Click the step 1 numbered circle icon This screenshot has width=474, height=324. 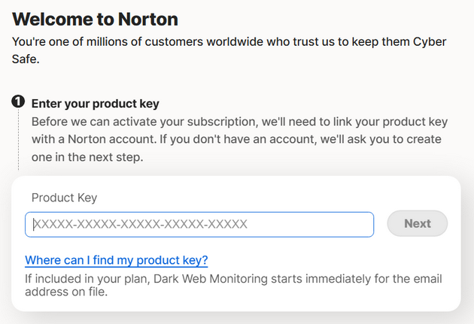click(18, 101)
